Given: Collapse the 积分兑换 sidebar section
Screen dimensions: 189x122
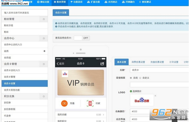Looking at the screenshot, I should point(44,97).
